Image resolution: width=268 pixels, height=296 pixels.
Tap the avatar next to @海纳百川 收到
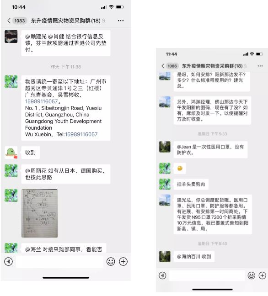pyautogui.click(x=165, y=256)
